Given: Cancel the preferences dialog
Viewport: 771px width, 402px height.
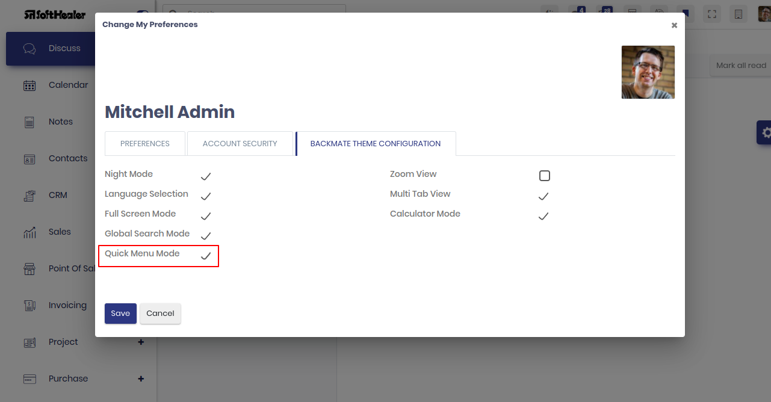Looking at the screenshot, I should pos(160,314).
